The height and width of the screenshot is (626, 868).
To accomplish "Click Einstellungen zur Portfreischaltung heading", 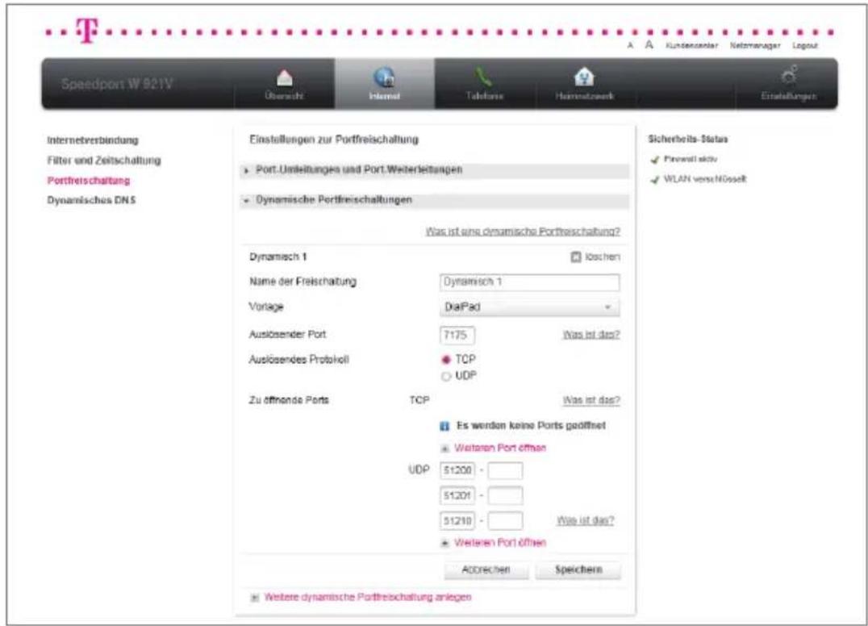I will click(334, 140).
